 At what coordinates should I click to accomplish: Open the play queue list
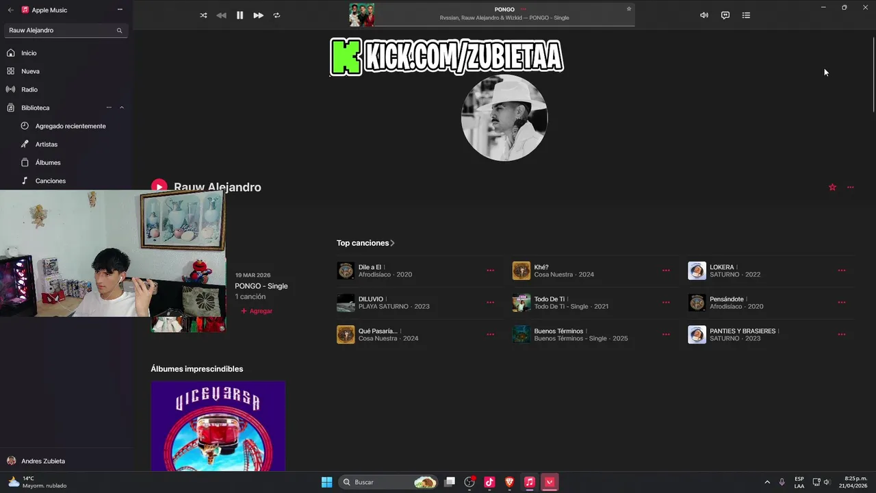[x=746, y=15]
